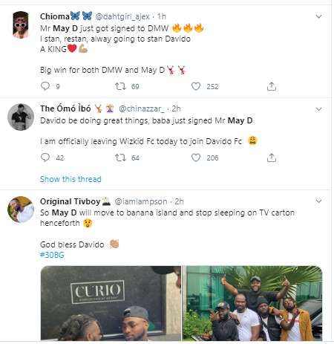334x344 pixels.
Task: Share the @chinazzar_ tweet
Action: pos(272,158)
